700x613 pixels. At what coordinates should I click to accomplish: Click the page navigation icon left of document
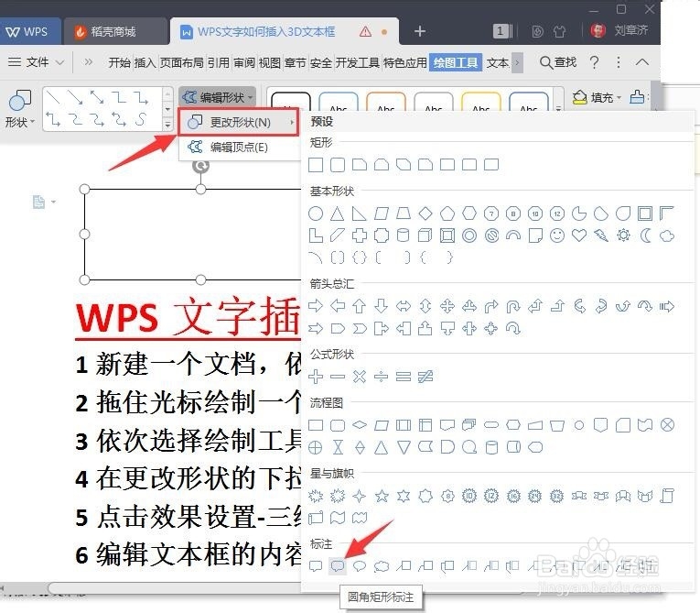pos(39,203)
